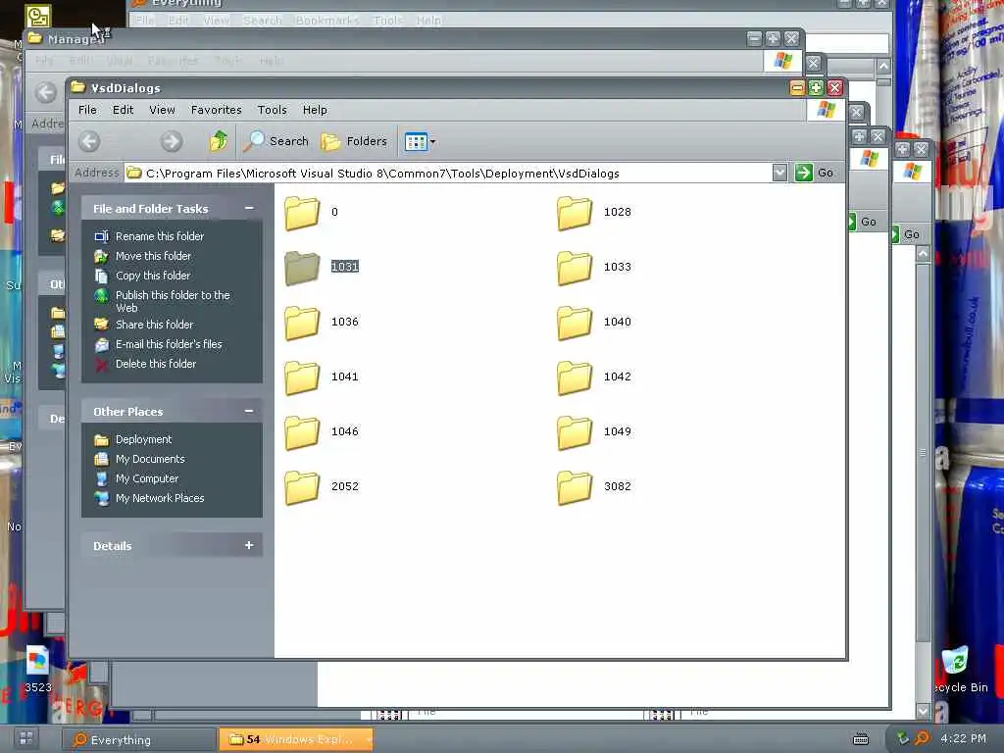Screen dimensions: 1004x753
Task: Open the 1042 folder icon
Action: point(575,377)
